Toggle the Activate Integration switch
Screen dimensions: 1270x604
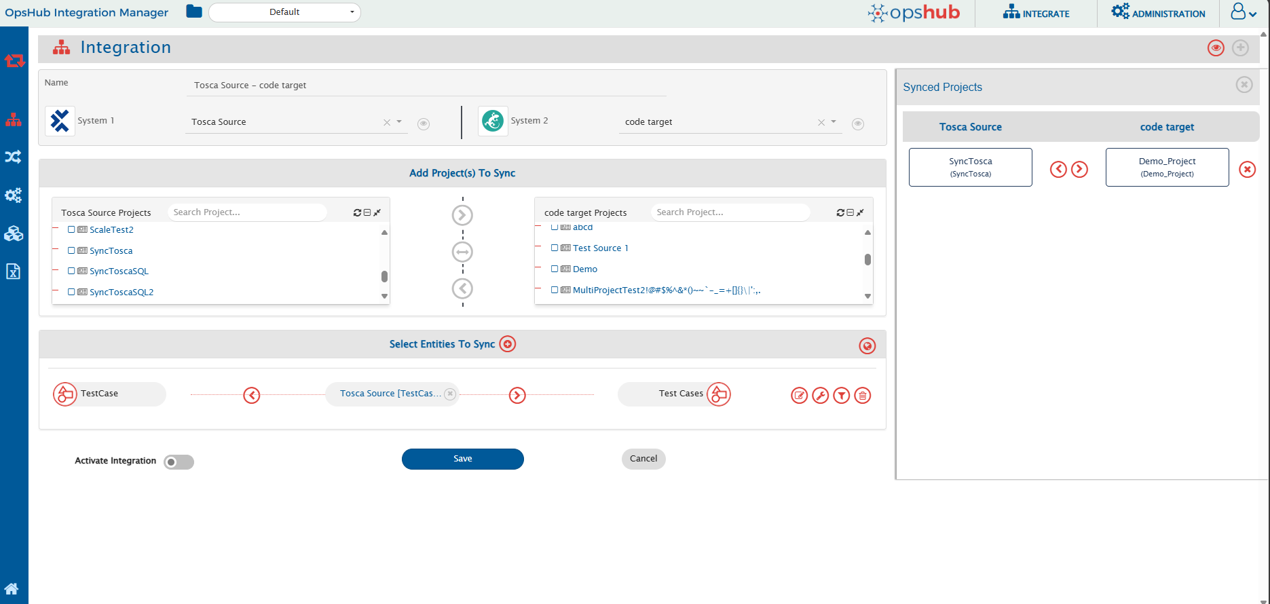click(x=179, y=462)
